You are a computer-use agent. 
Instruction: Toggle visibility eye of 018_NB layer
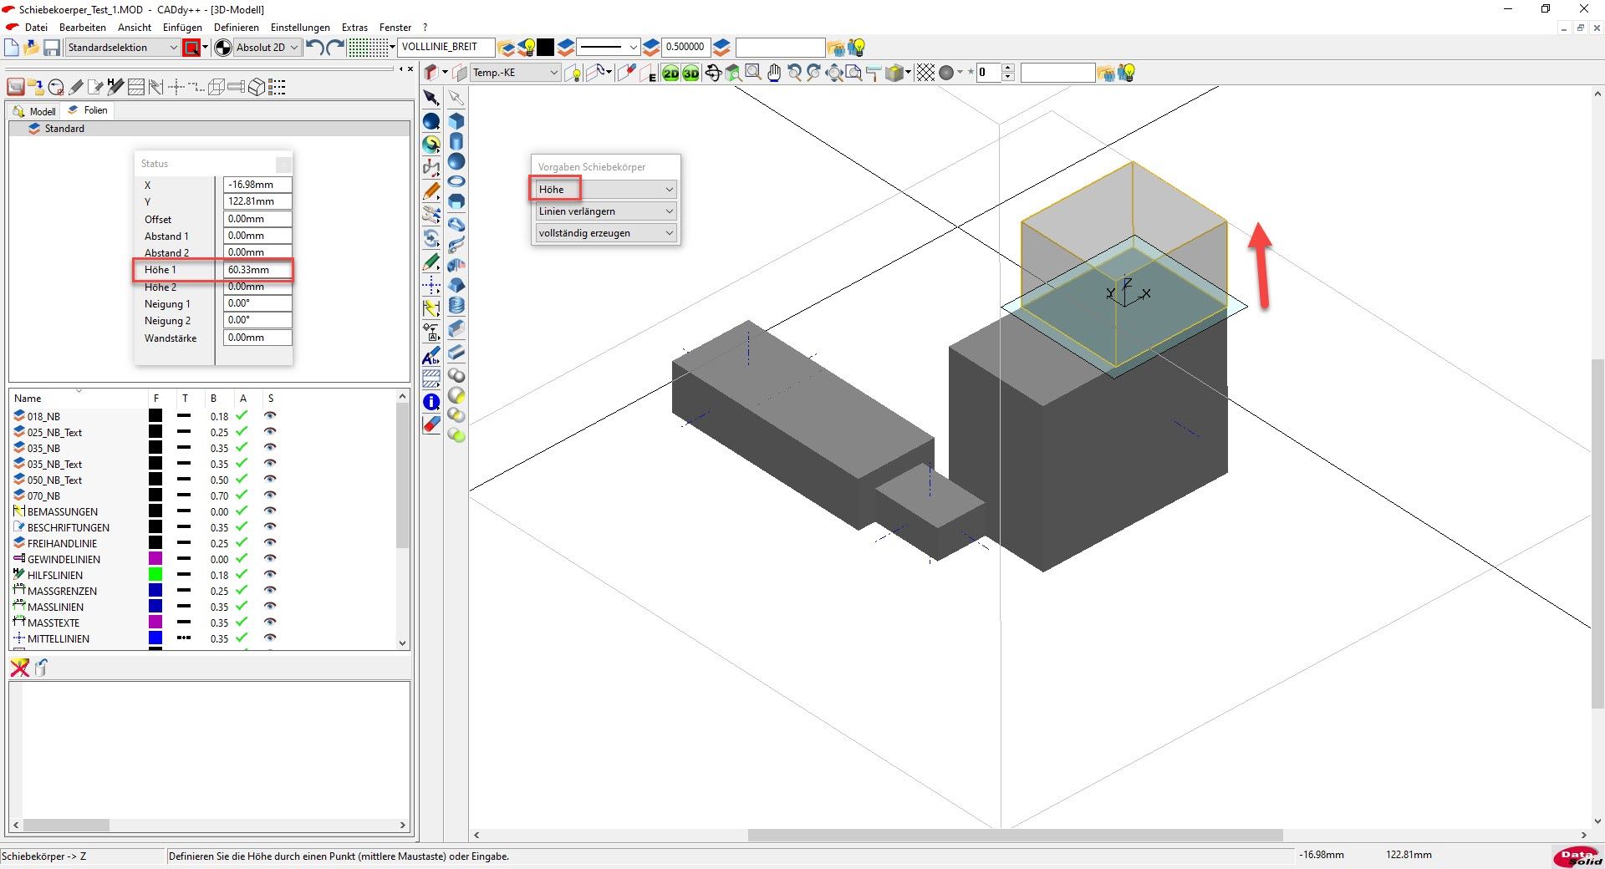[x=270, y=416]
